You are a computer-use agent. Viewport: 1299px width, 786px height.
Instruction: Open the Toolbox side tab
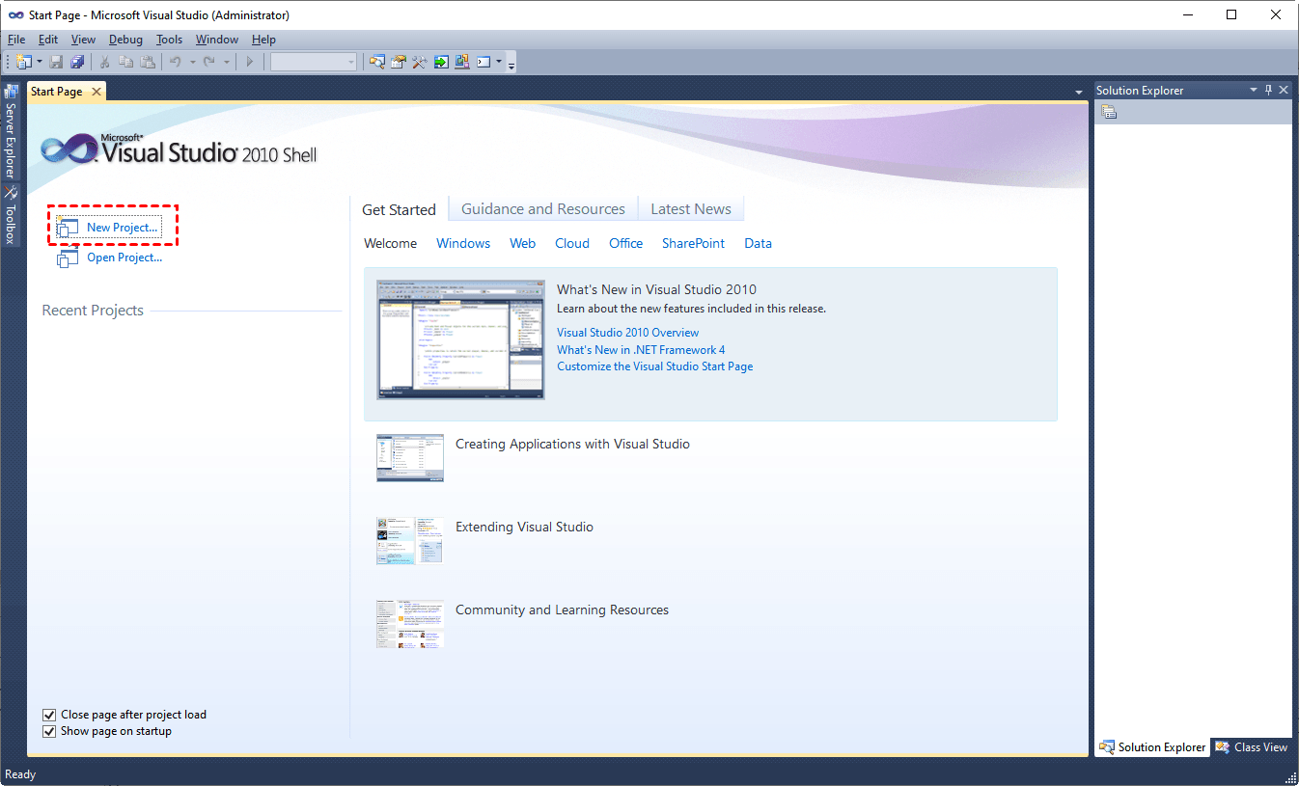point(12,215)
